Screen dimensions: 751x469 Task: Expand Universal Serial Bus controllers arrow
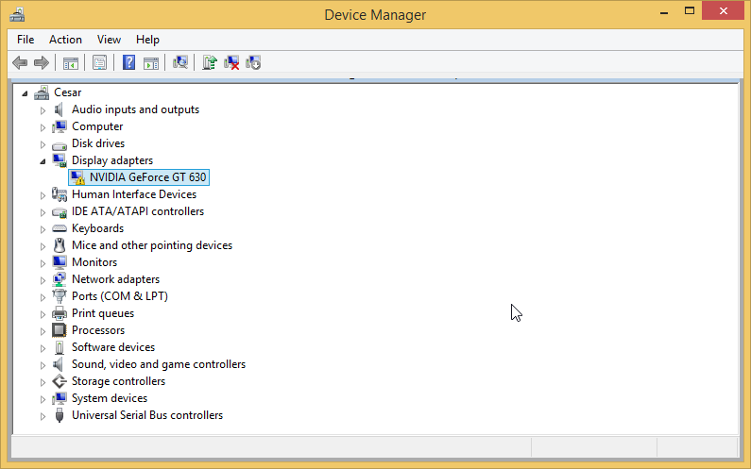pyautogui.click(x=43, y=416)
